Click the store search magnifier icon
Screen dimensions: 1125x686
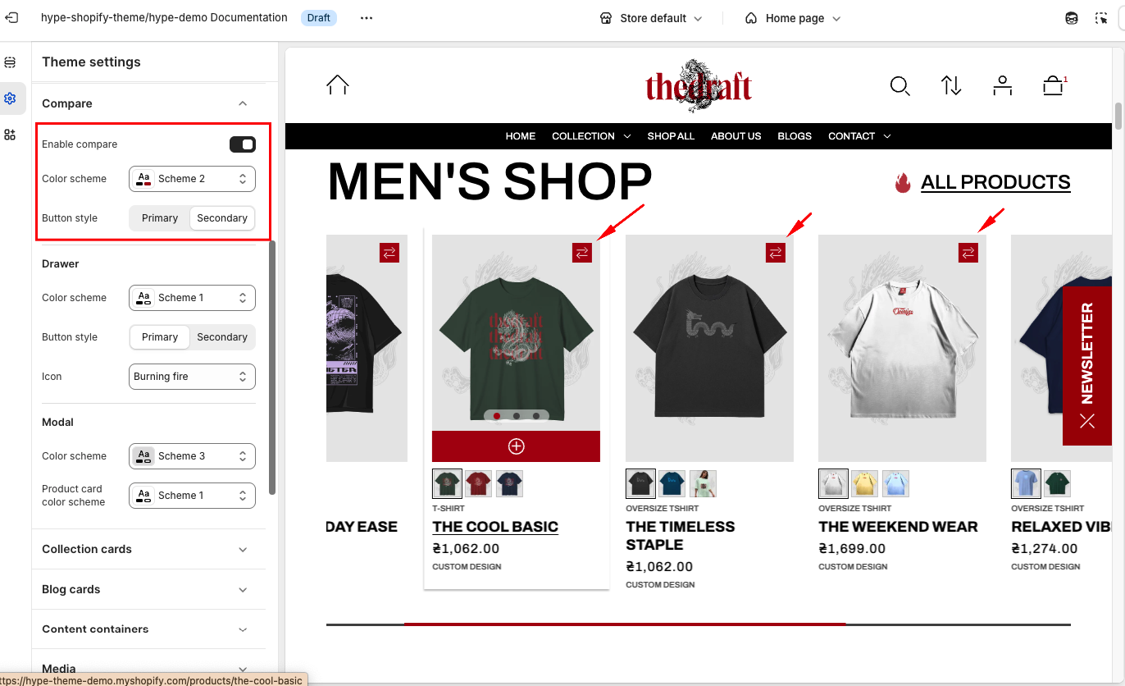tap(900, 85)
